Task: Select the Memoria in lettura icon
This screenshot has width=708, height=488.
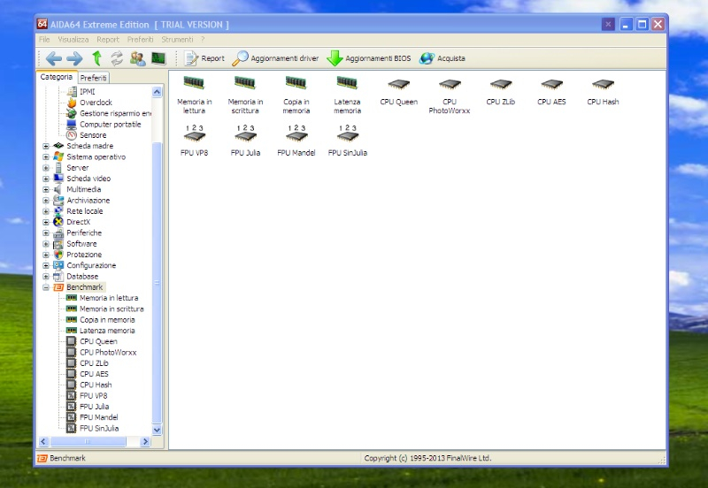Action: click(194, 82)
